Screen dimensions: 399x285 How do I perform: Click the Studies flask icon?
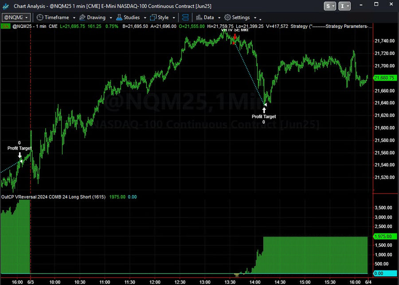(x=119, y=17)
